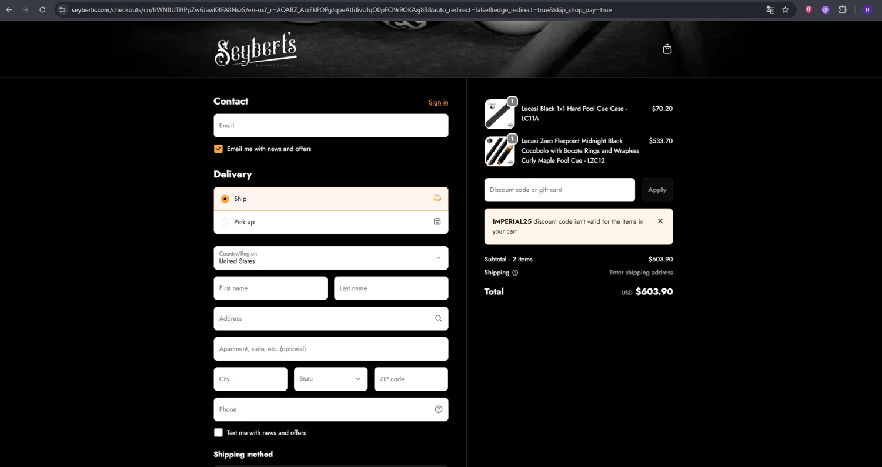The height and width of the screenshot is (467, 882).
Task: Focus the Last name field
Action: (391, 288)
